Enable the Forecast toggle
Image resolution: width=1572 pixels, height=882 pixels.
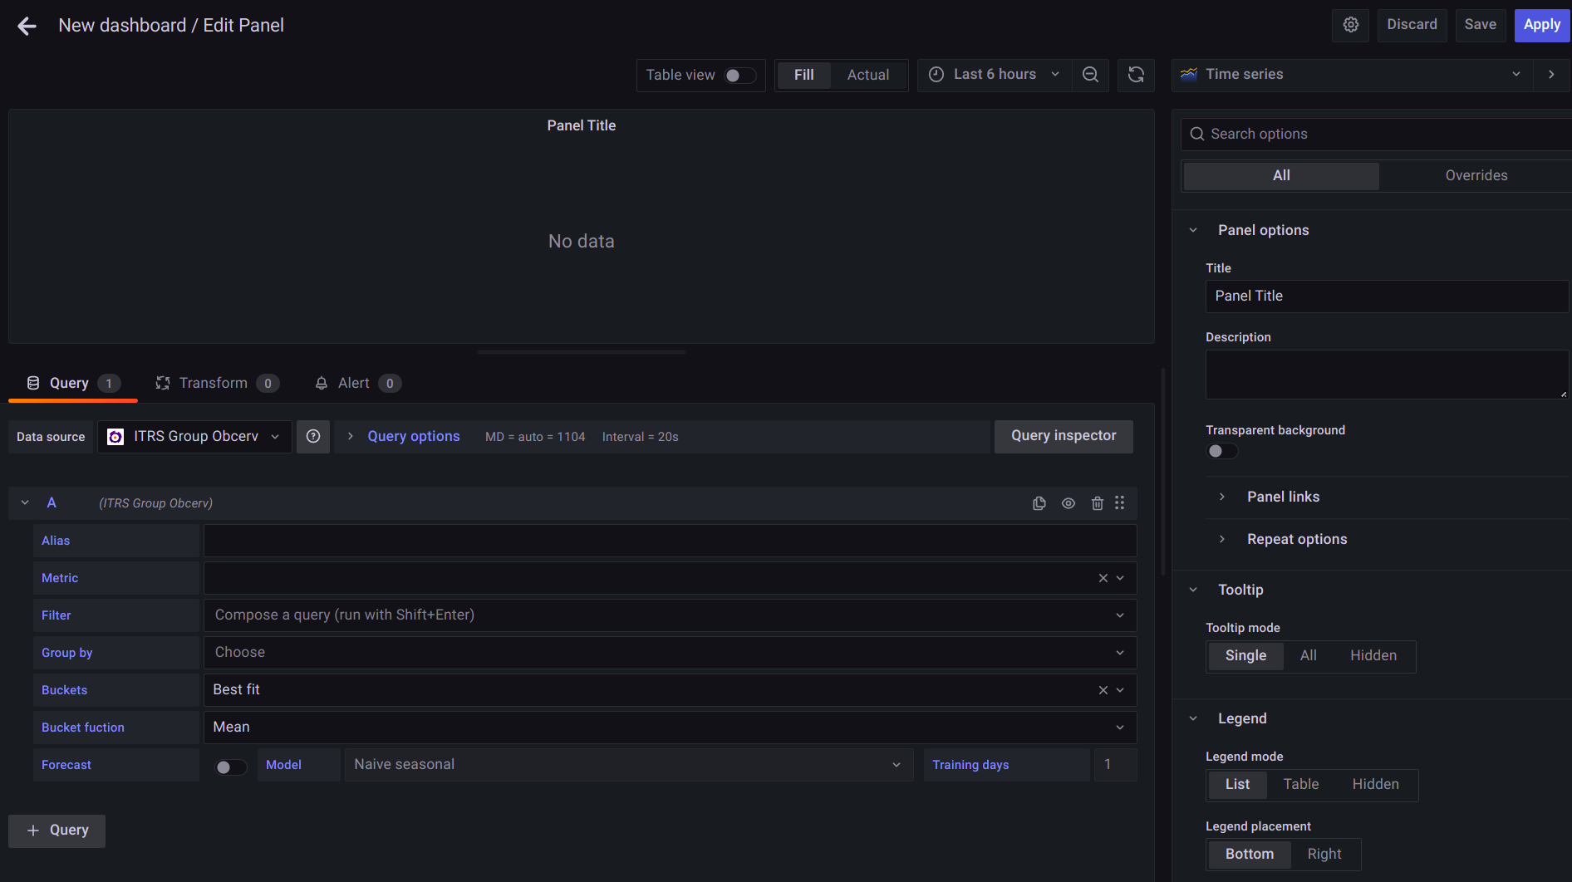click(x=231, y=767)
